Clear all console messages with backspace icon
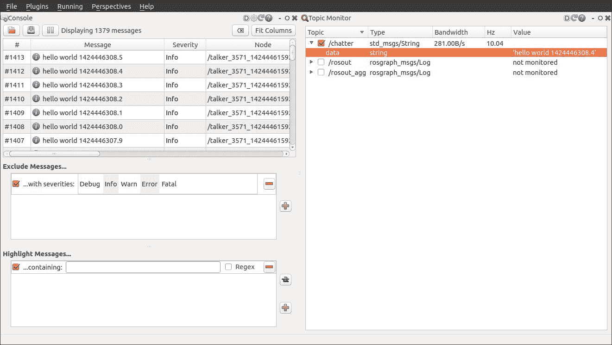Viewport: 612px width, 345px height. 240,31
